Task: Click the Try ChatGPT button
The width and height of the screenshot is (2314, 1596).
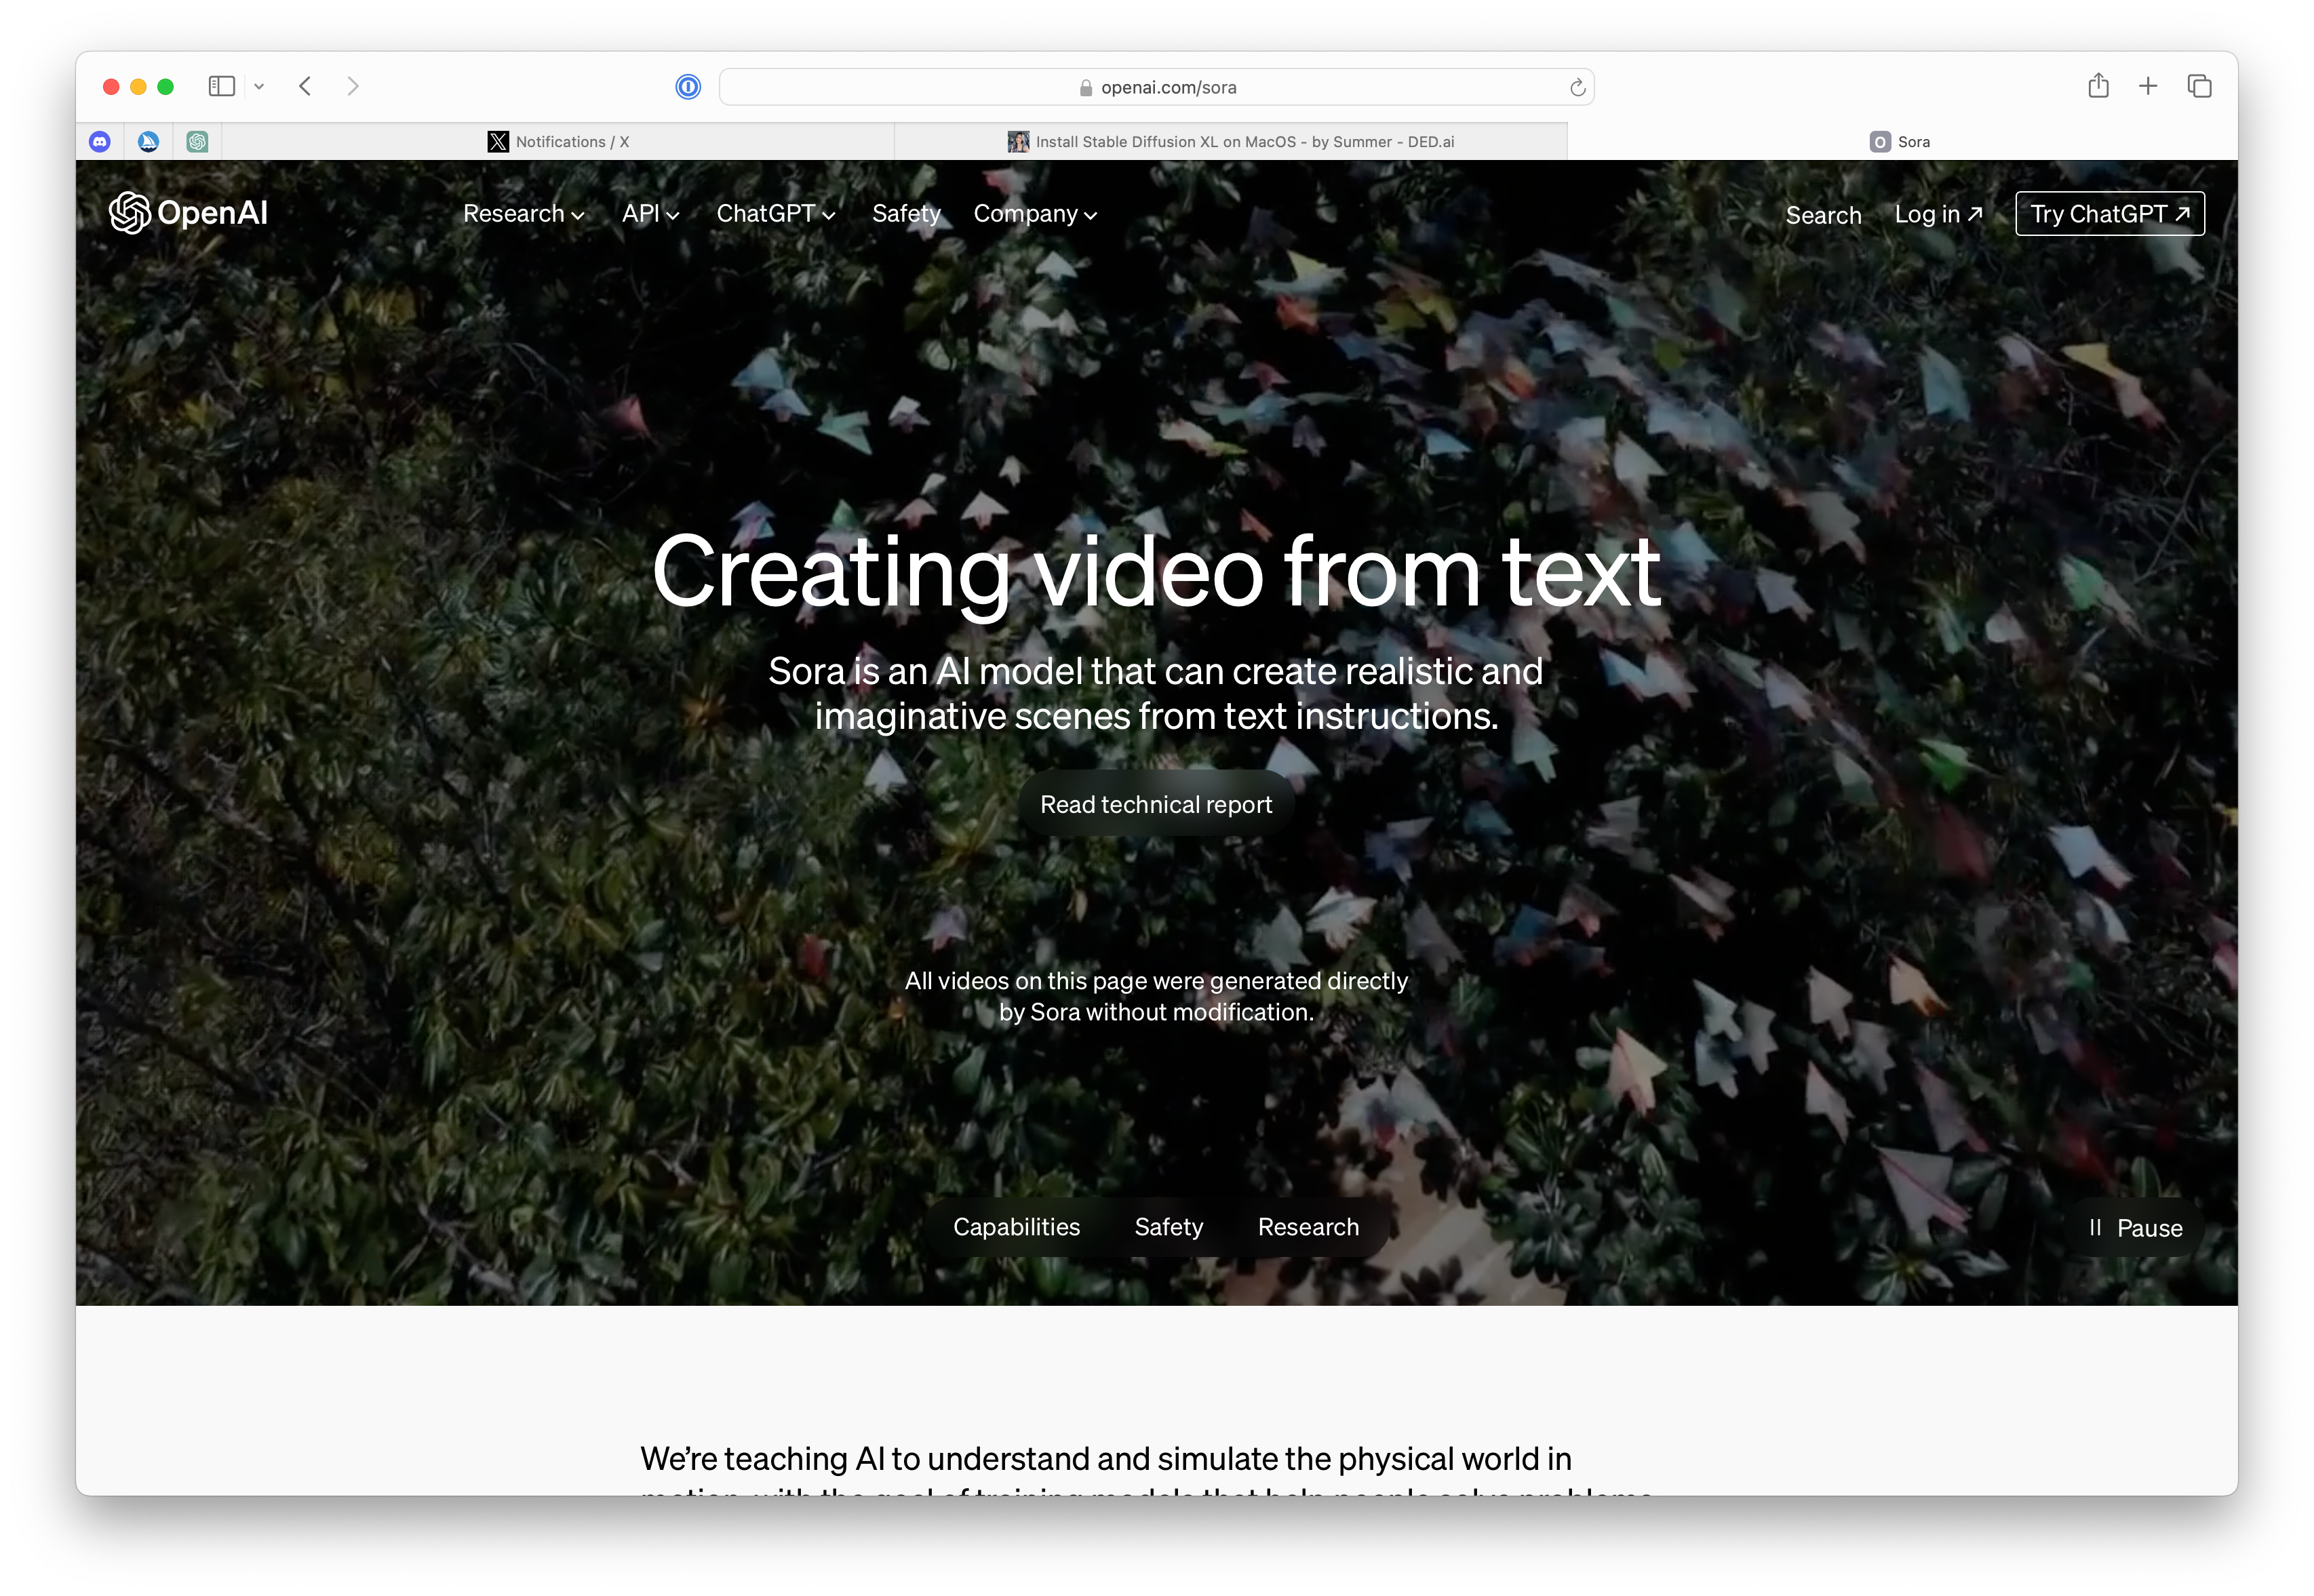Action: tap(2109, 214)
